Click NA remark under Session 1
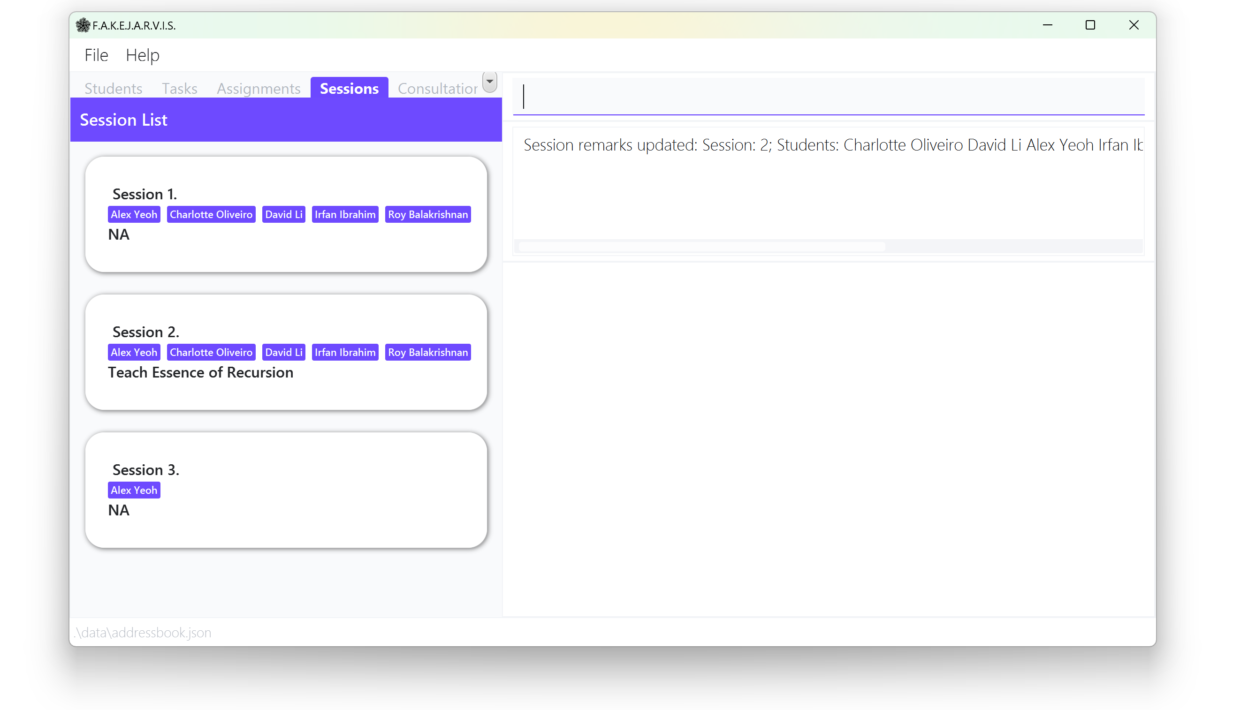This screenshot has width=1233, height=710. click(x=119, y=234)
